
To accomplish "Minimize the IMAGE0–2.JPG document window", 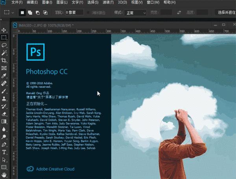I will pos(216,25).
